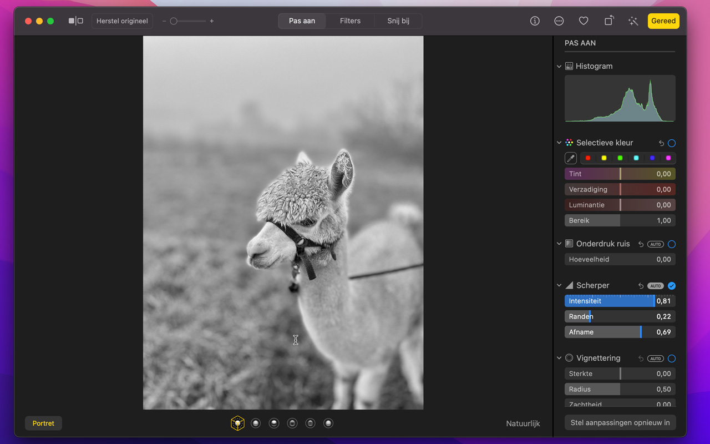Collapse the Vignettering section chevron
This screenshot has width=710, height=444.
tap(559, 358)
